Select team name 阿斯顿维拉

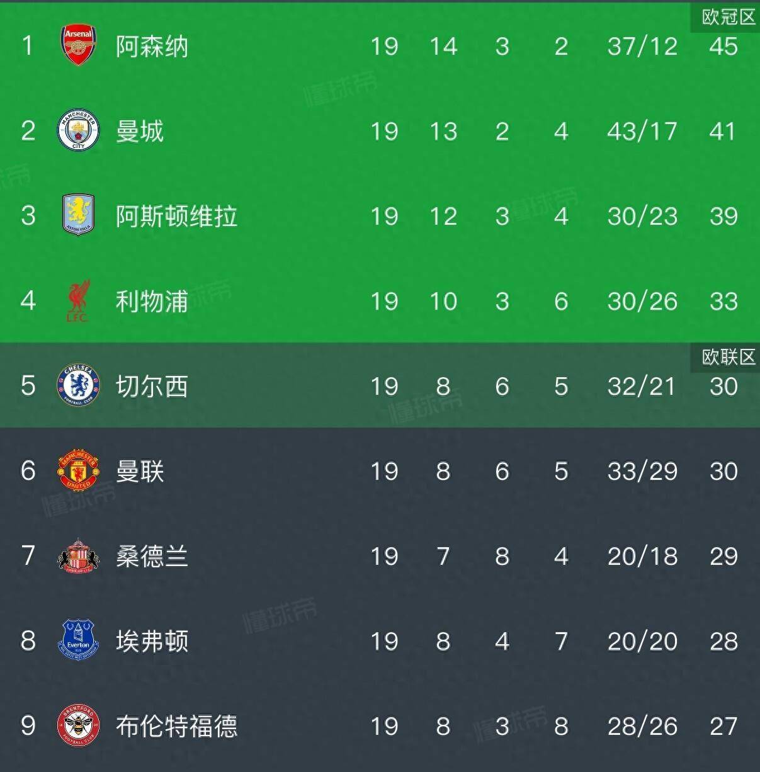pyautogui.click(x=176, y=216)
